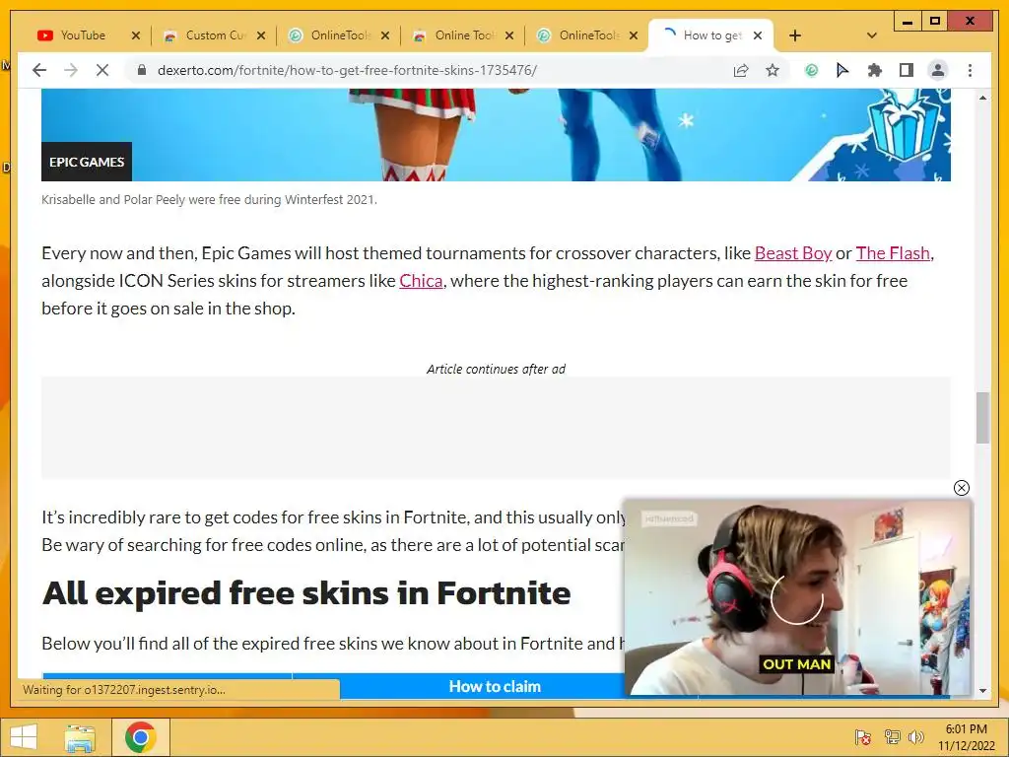
Task: Close the How to get tab
Action: 758,35
